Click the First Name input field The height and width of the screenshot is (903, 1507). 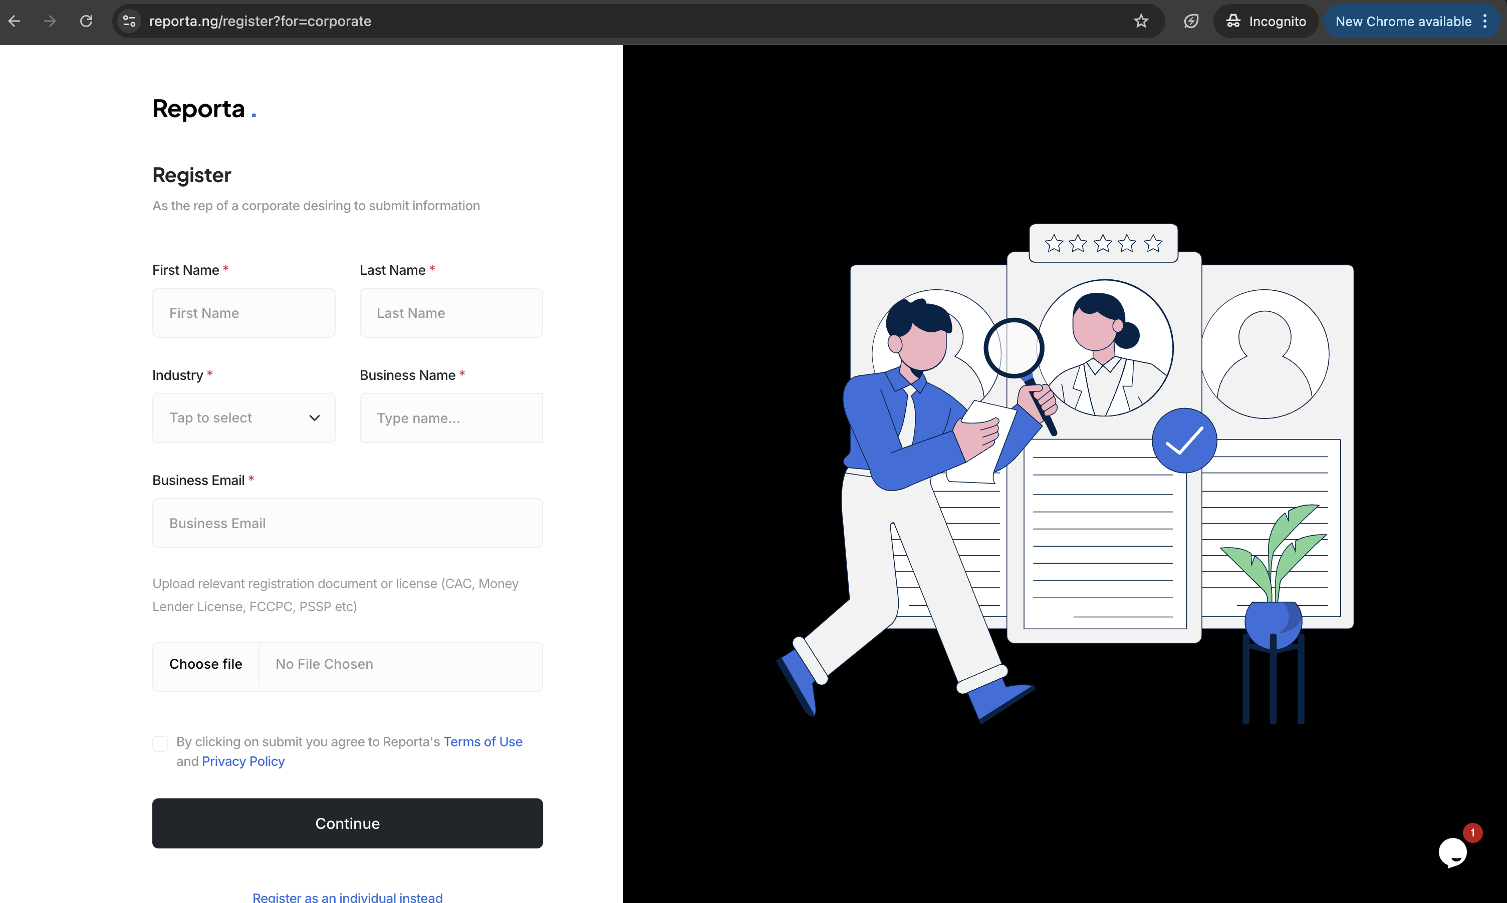(243, 312)
